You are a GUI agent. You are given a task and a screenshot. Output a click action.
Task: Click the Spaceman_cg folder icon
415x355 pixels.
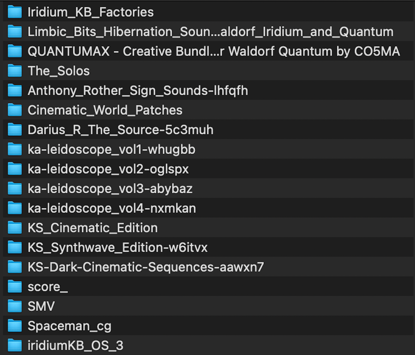15,326
